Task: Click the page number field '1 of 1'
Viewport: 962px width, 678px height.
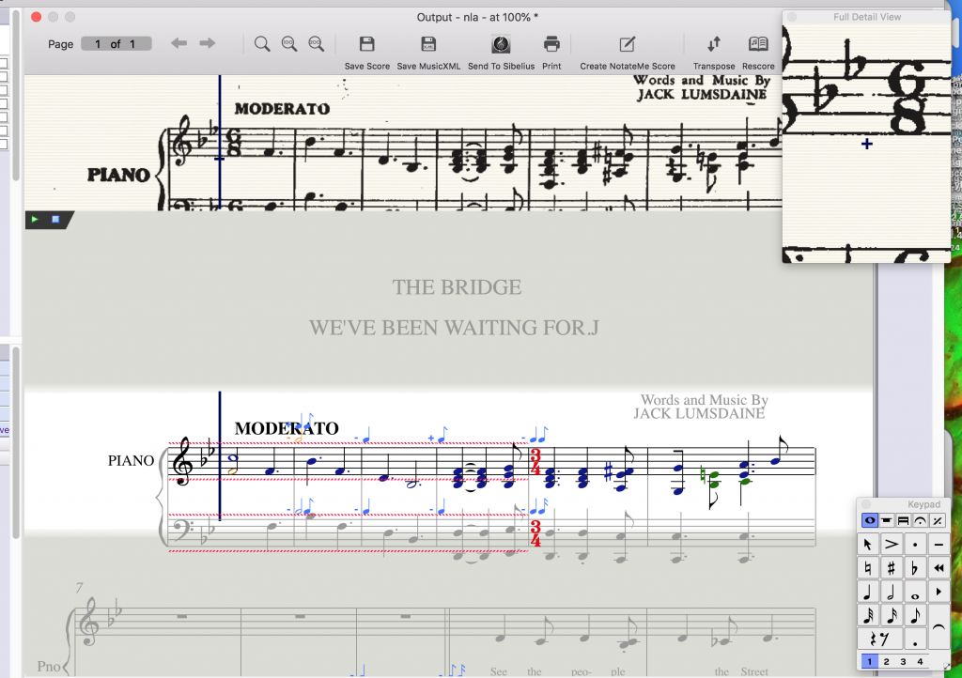Action: [x=116, y=43]
